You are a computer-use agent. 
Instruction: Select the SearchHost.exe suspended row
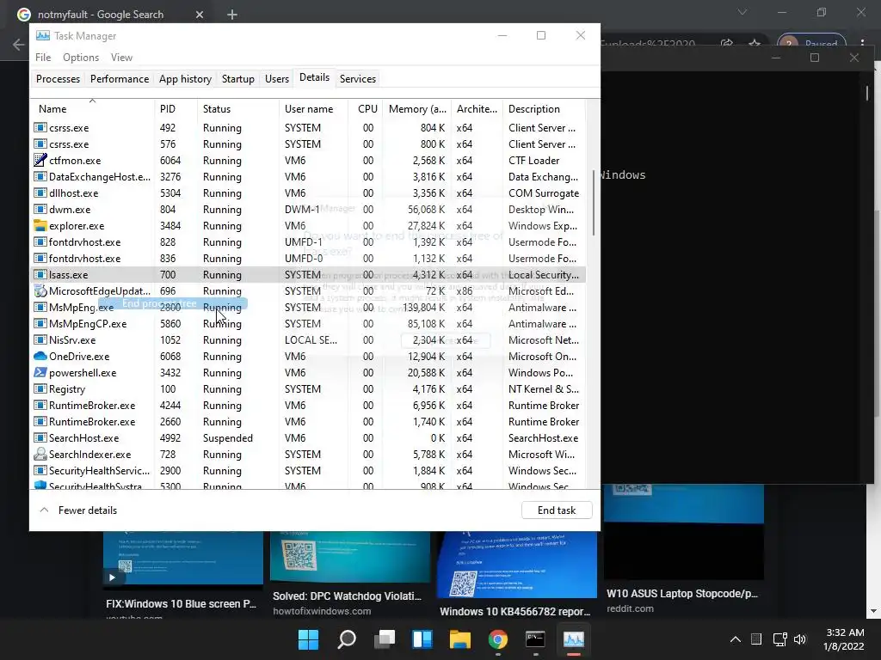(x=308, y=437)
